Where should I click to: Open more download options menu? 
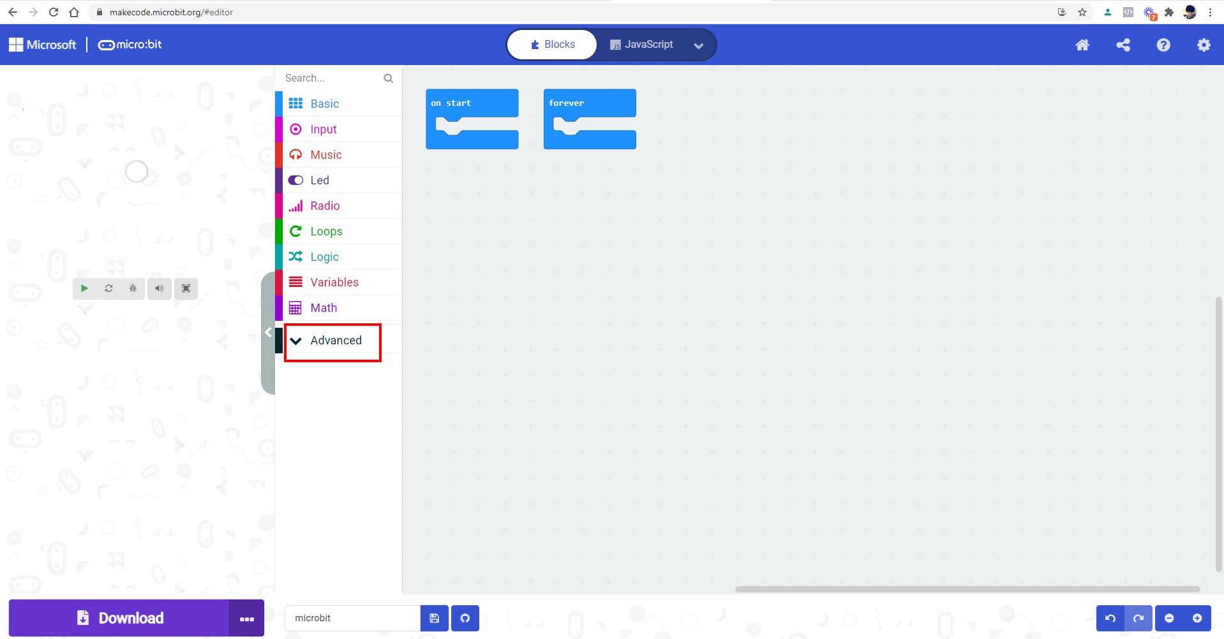246,619
